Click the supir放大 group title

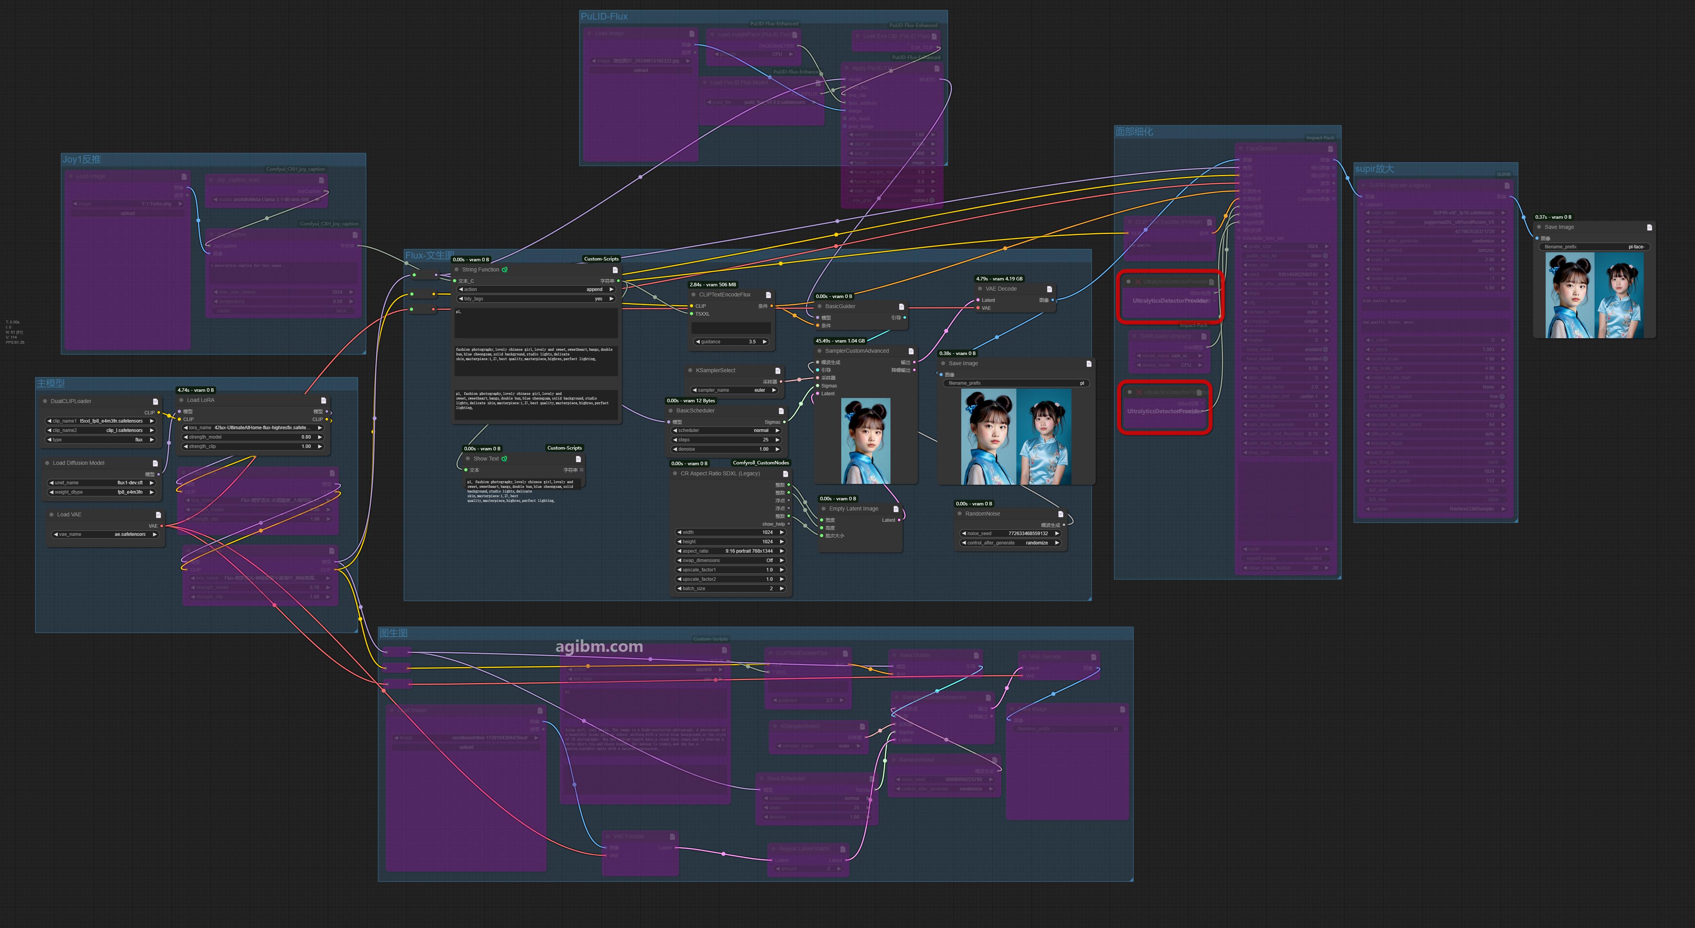click(x=1374, y=169)
